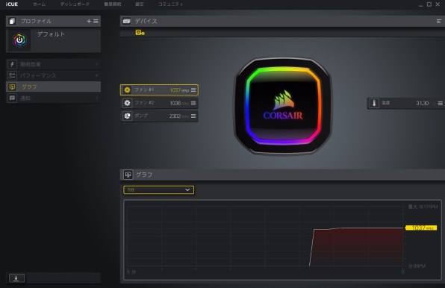Open the profile list hamburger menu
445x288 pixels.
click(x=96, y=21)
